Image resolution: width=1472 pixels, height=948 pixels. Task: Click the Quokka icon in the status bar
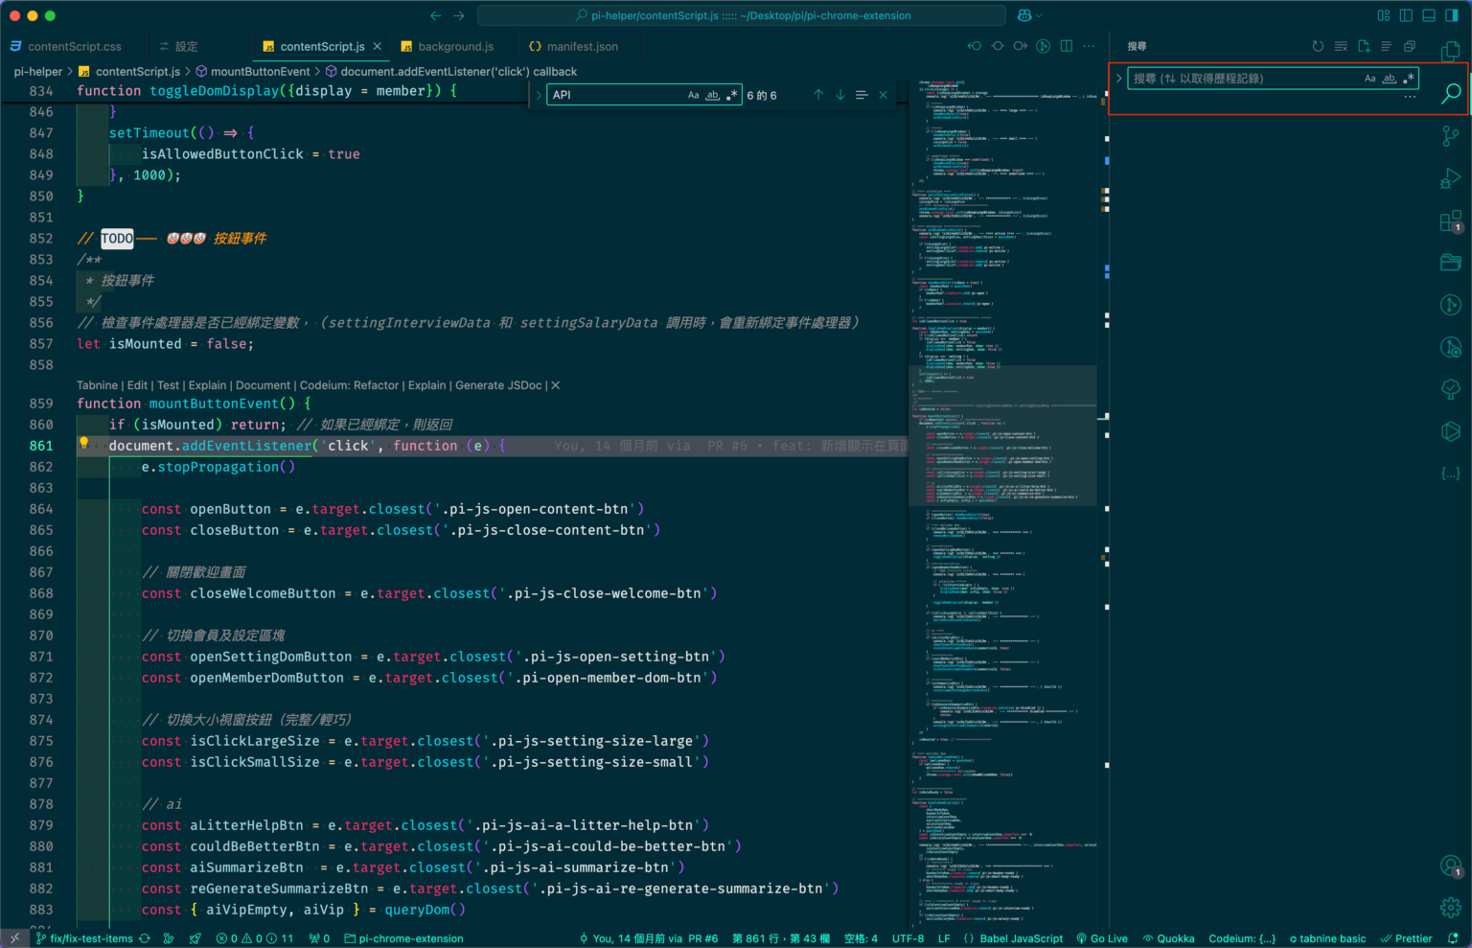1169,938
